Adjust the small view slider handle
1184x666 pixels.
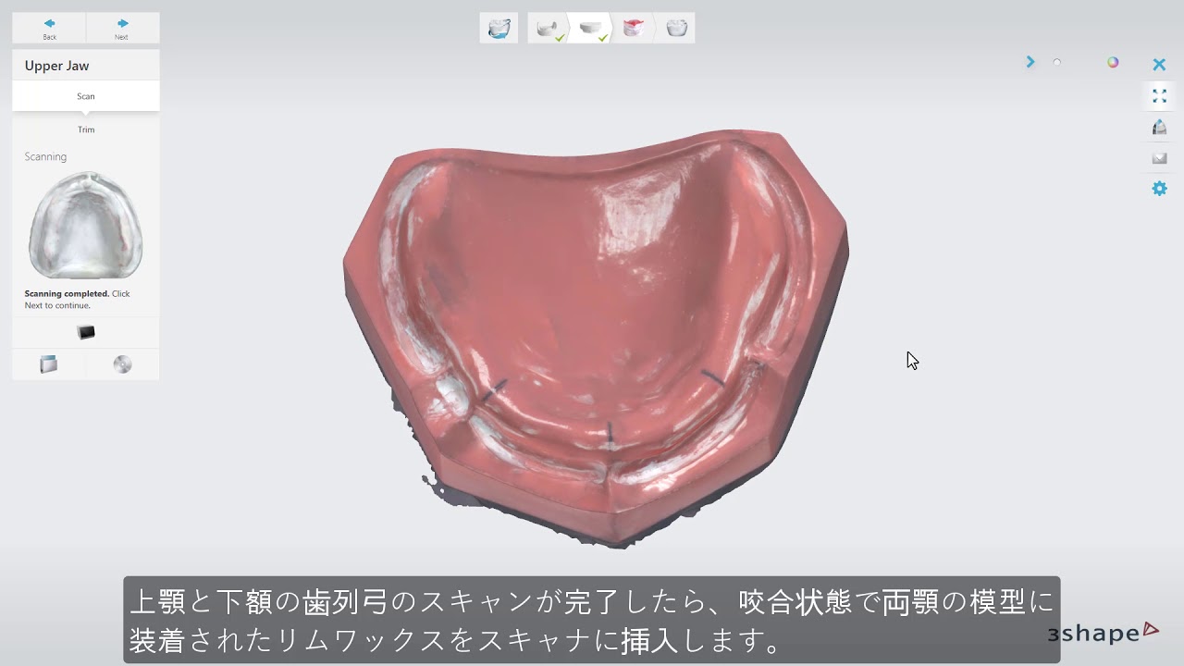(1057, 62)
